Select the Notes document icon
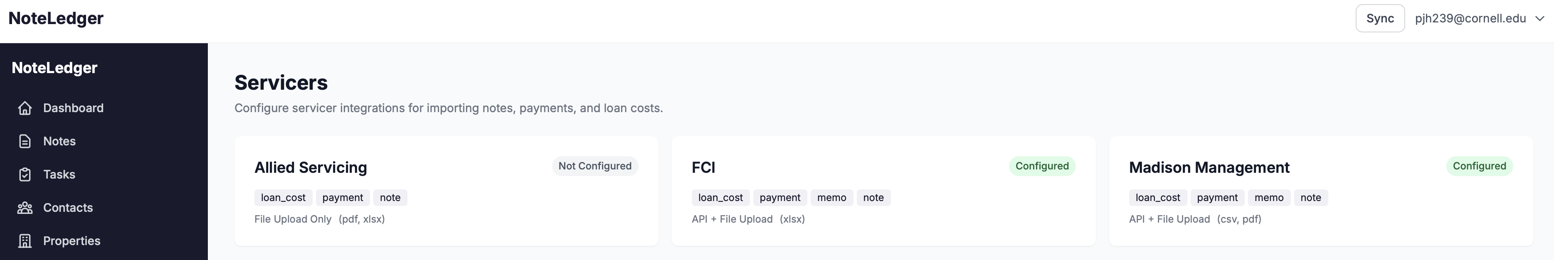Image resolution: width=1554 pixels, height=260 pixels. 25,140
